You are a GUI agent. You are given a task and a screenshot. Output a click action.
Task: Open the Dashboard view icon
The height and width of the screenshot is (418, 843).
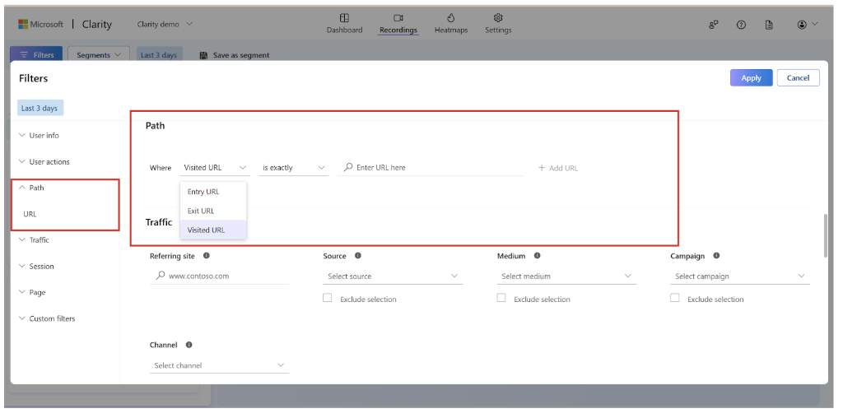click(x=344, y=18)
